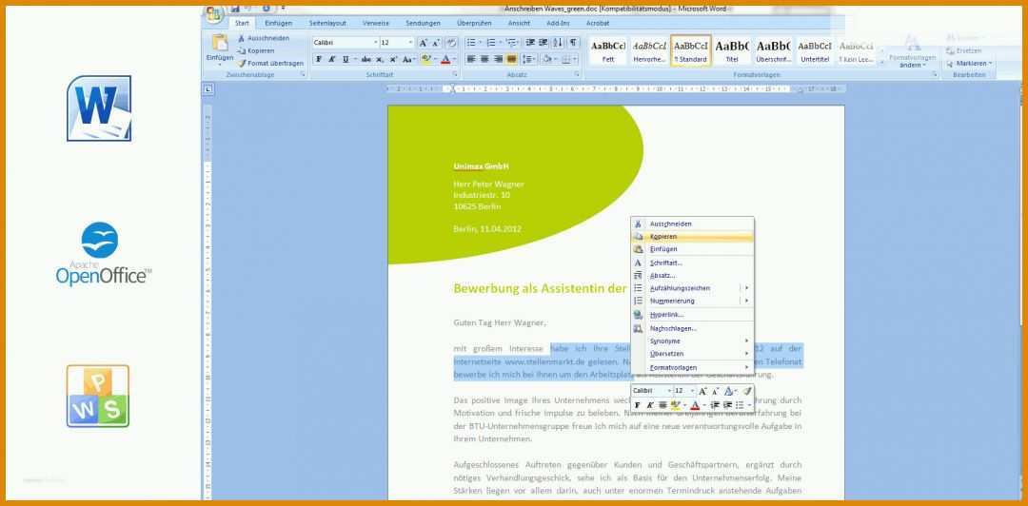Click the clear formatting icon in ribbon
This screenshot has width=1028, height=506.
(x=451, y=43)
